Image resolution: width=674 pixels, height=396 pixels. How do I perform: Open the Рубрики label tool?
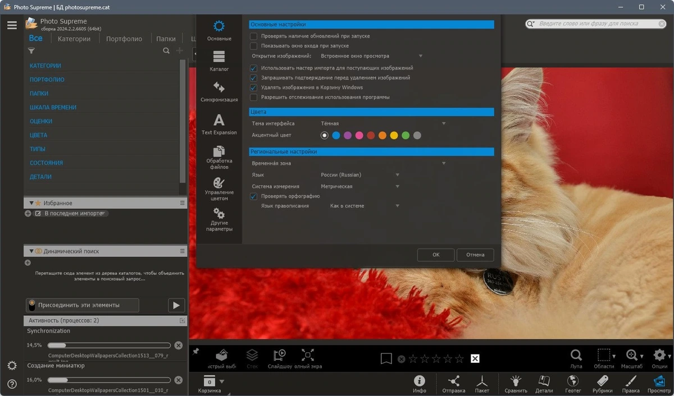[602, 384]
